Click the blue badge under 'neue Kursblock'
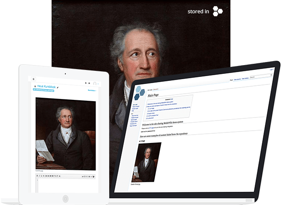 click(44, 90)
